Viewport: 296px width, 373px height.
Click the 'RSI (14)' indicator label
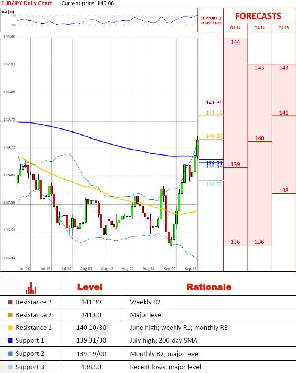(8, 12)
